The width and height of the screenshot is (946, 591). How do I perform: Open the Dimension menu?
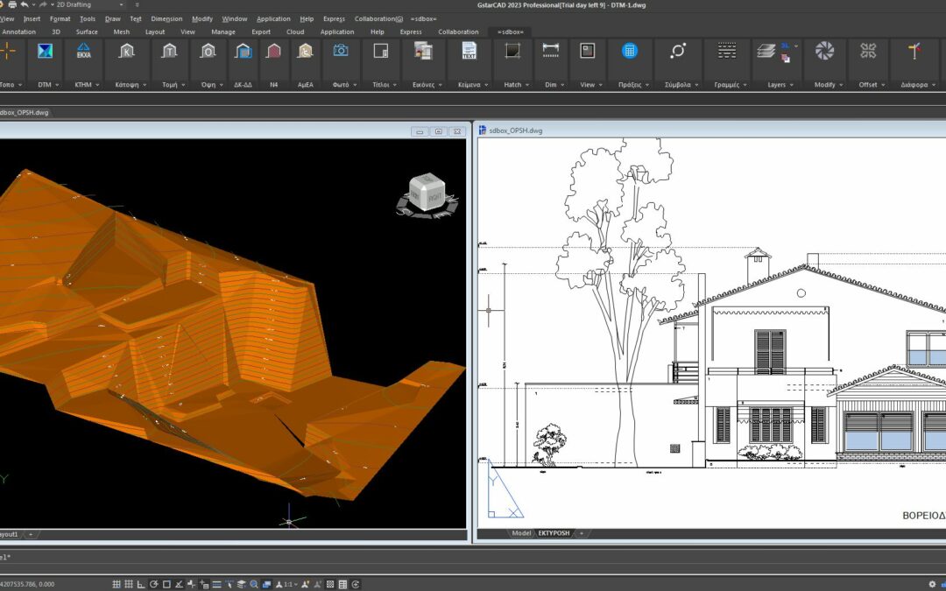pos(166,18)
